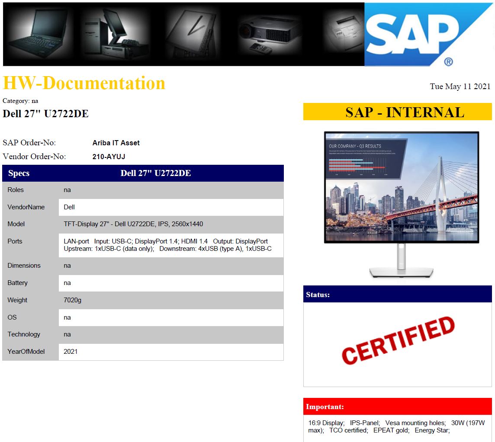Click the 7020g weight value

coord(73,300)
